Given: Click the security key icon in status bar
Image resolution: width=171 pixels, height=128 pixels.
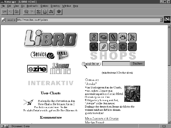Looking at the screenshot, I should pyautogui.click(x=5, y=126).
